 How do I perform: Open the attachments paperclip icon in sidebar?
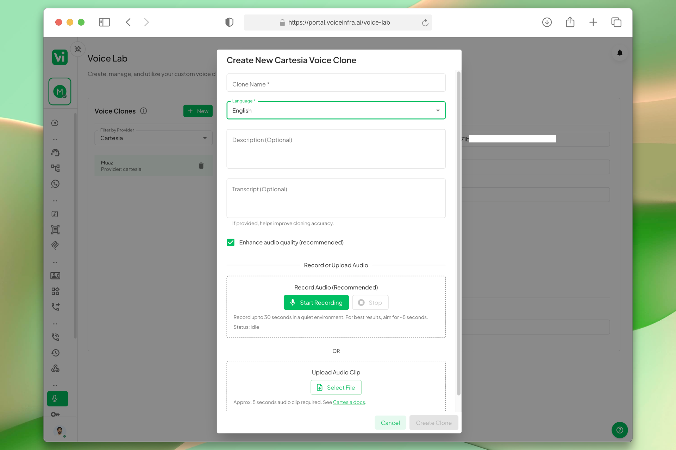[55, 245]
